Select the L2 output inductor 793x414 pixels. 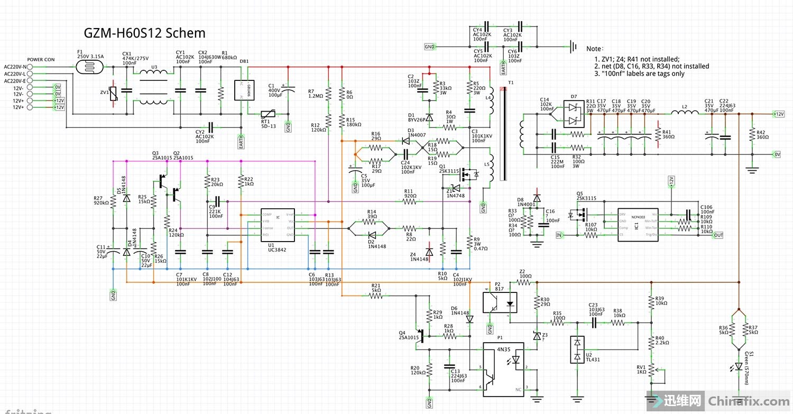(685, 113)
